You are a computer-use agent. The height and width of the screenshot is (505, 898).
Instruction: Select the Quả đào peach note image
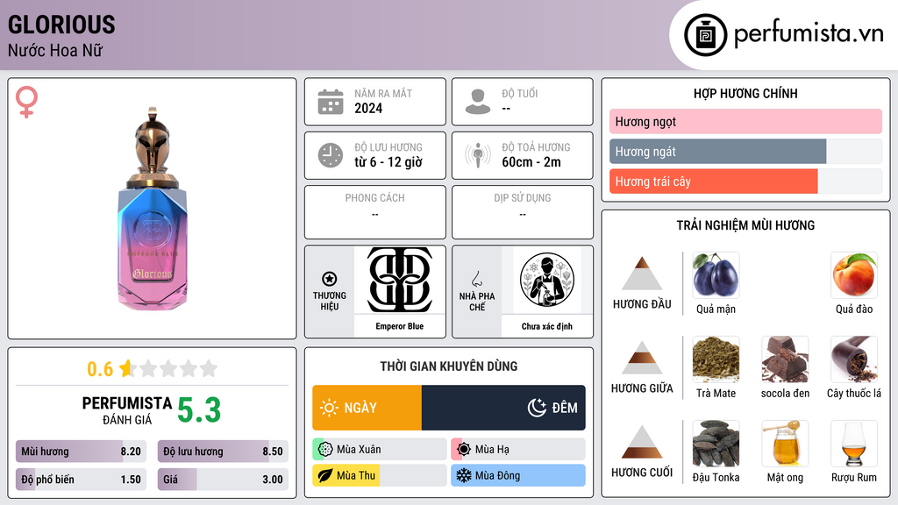click(x=854, y=275)
